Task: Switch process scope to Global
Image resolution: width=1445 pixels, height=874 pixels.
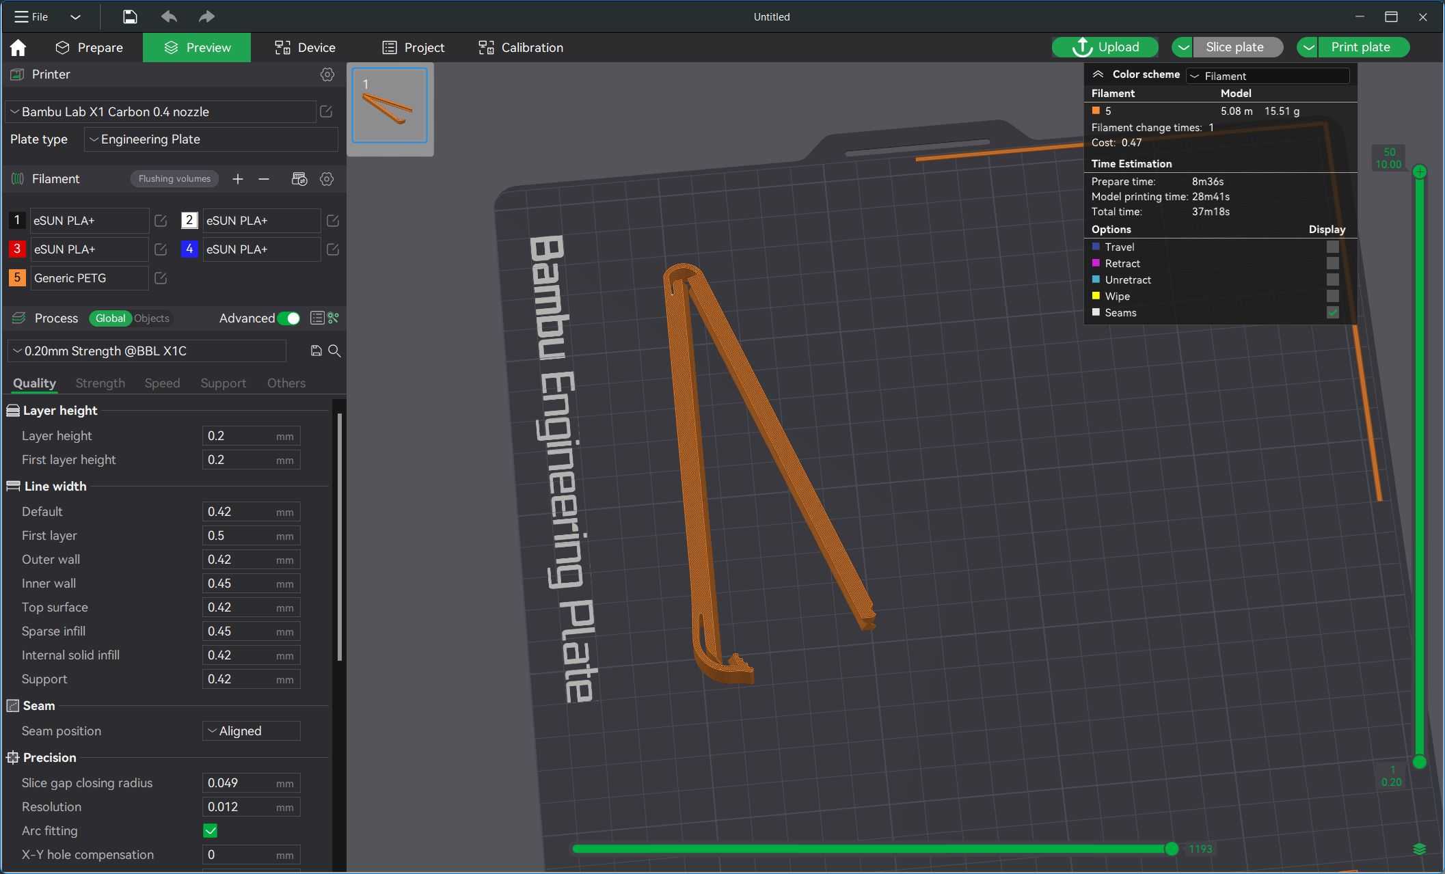Action: pos(110,318)
